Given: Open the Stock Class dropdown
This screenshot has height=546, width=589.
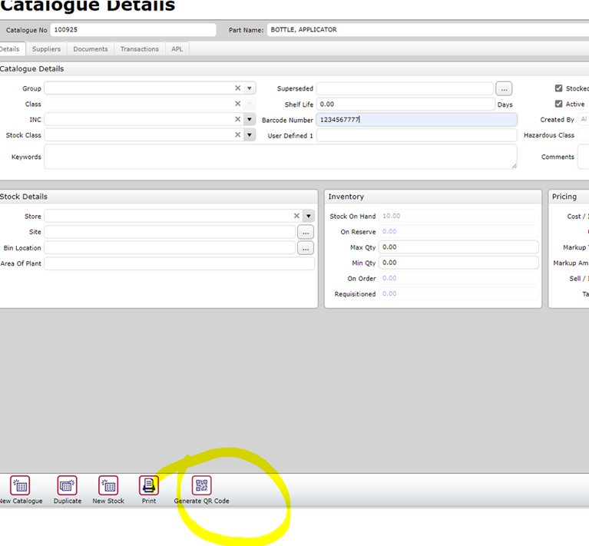Looking at the screenshot, I should [250, 135].
